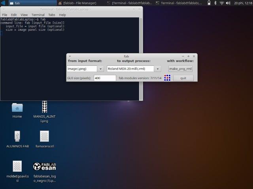
Task: Switch to minimized Terminal taskbar item
Action: point(130,3)
